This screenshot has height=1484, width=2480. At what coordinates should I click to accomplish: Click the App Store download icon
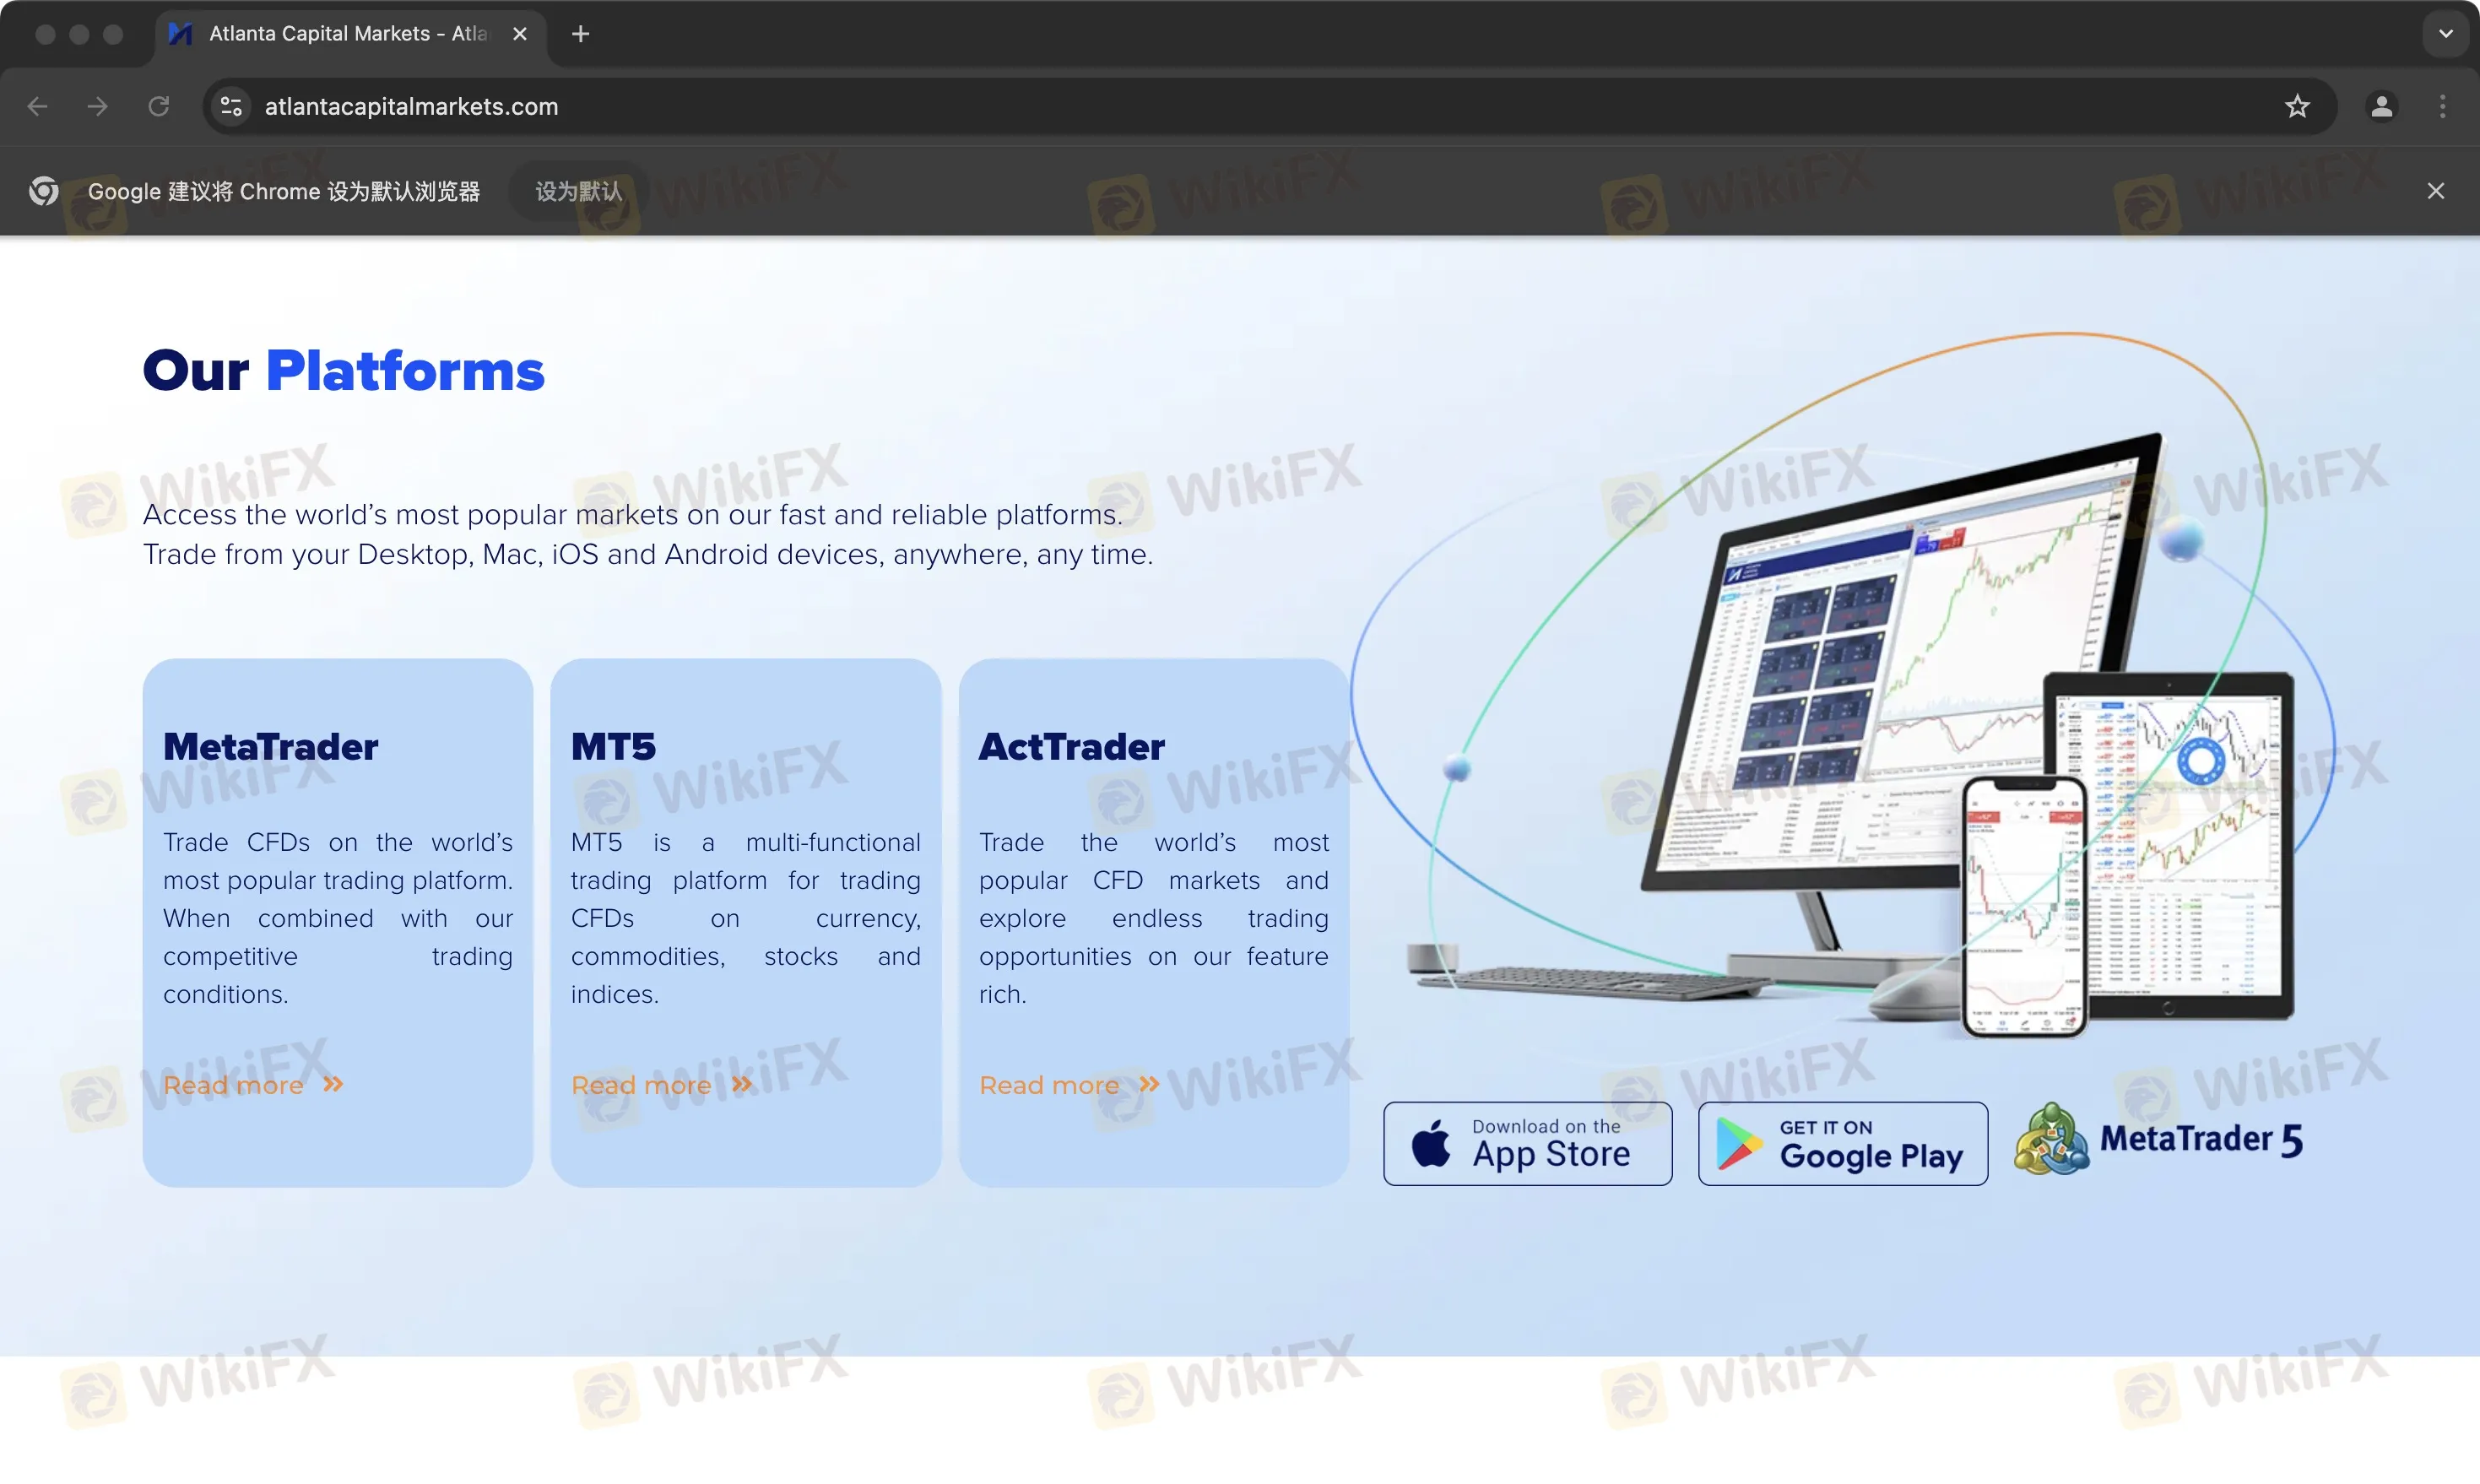pos(1528,1143)
